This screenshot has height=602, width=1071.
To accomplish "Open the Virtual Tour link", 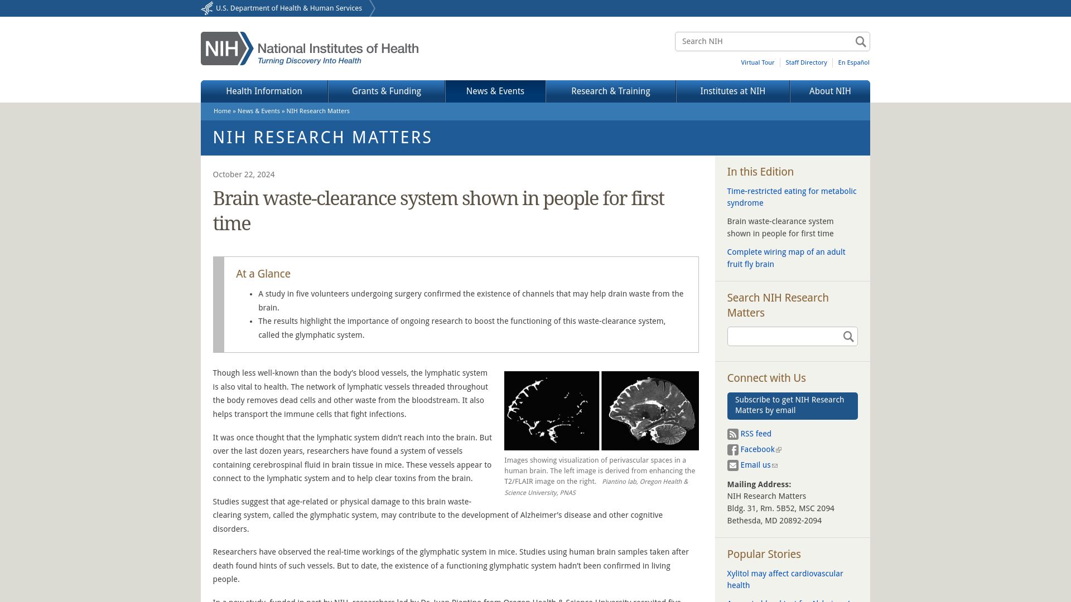I will pyautogui.click(x=758, y=62).
